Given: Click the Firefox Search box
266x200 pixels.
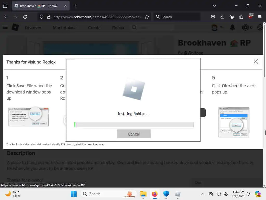Looking at the screenshot, I should pyautogui.click(x=177, y=17).
